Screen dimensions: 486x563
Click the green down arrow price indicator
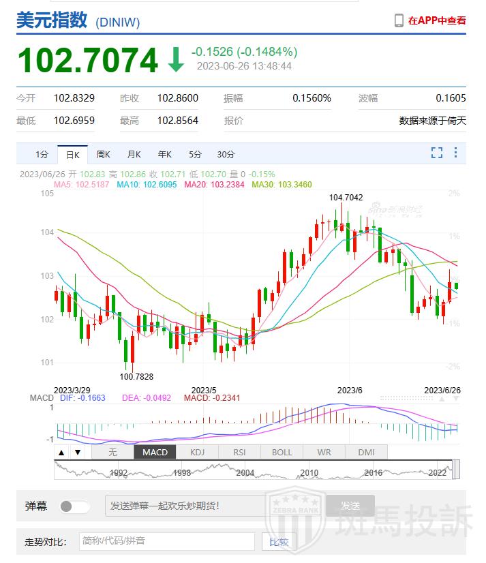coord(176,60)
